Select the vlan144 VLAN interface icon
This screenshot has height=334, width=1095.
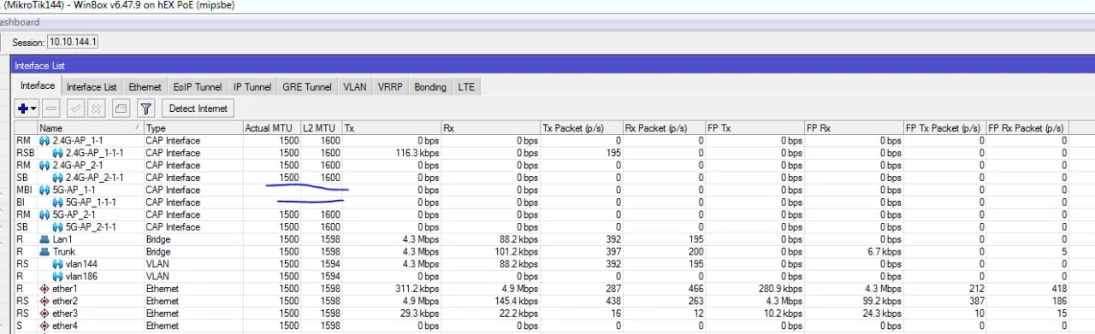pos(58,264)
